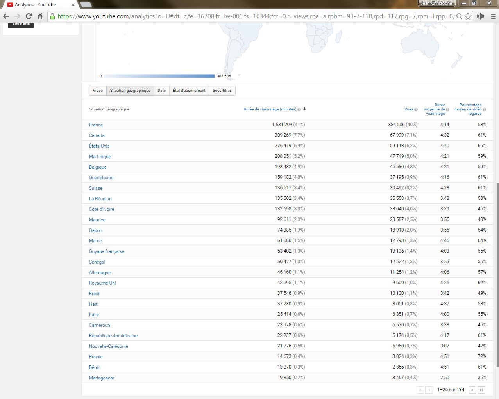This screenshot has height=399, width=499.
Task: Click the Martinique link
Action: (x=100, y=157)
